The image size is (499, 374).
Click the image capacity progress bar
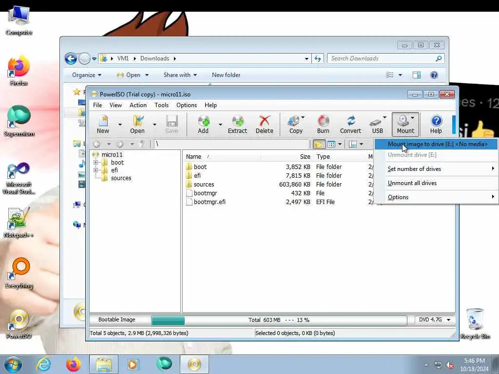click(279, 320)
